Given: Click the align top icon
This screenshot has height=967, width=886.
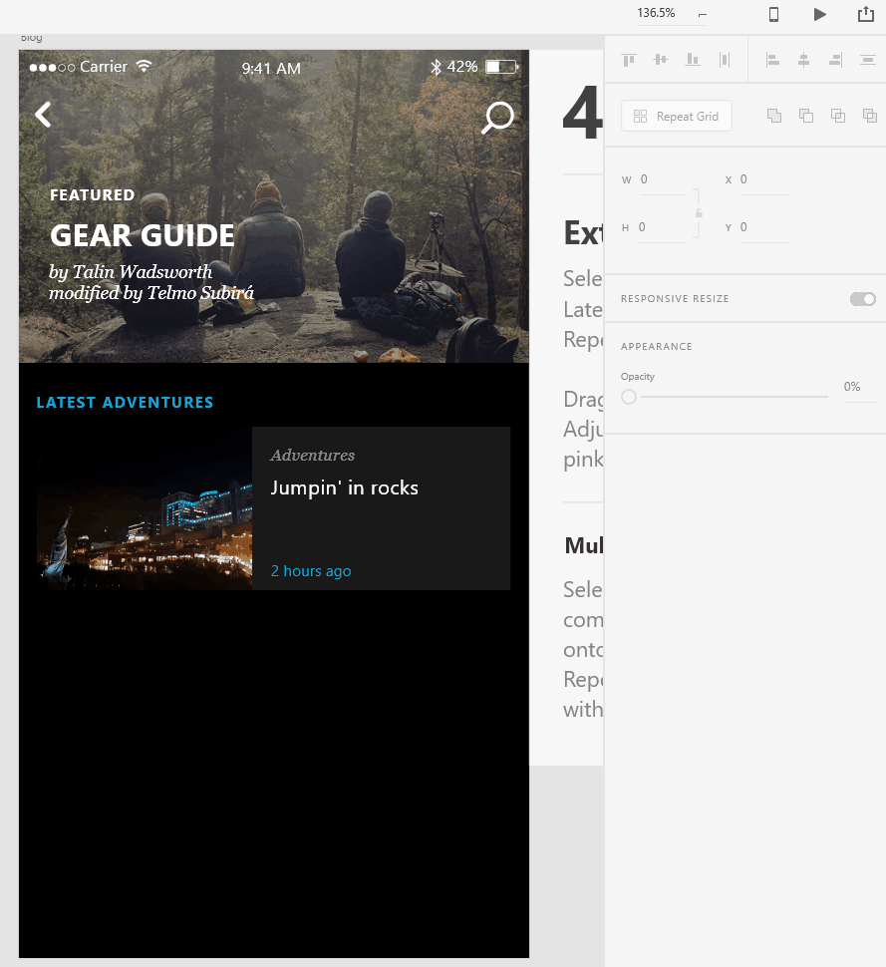Looking at the screenshot, I should tap(628, 60).
